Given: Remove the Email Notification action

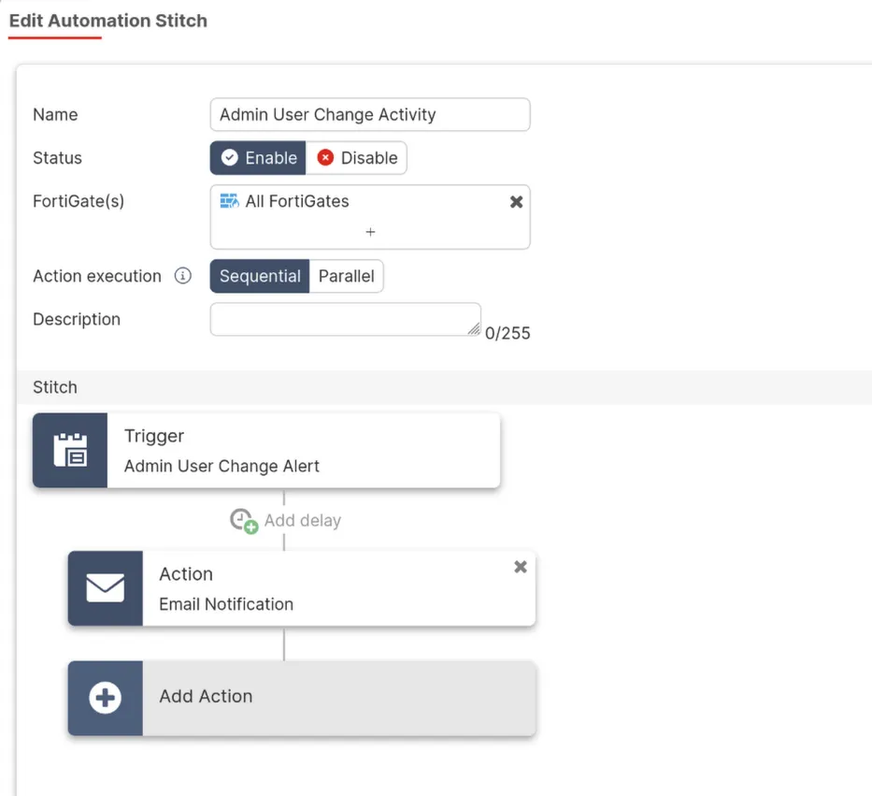Looking at the screenshot, I should [520, 567].
